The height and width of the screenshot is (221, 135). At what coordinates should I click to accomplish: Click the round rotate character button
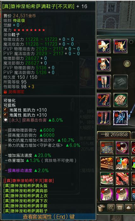pos(127,64)
